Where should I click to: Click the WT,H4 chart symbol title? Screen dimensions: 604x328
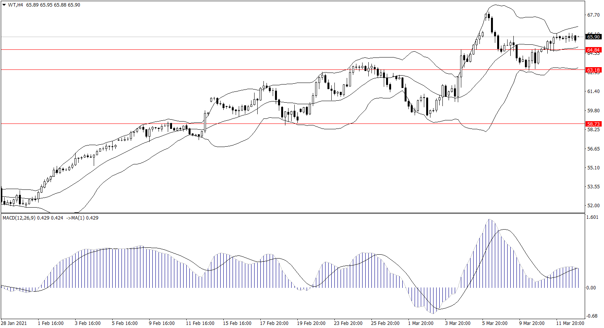(x=15, y=5)
